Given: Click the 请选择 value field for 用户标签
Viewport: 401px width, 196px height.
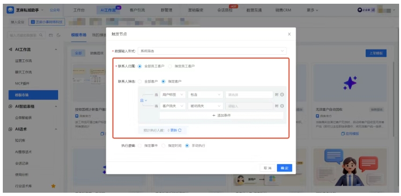Looking at the screenshot, I should (249, 94).
